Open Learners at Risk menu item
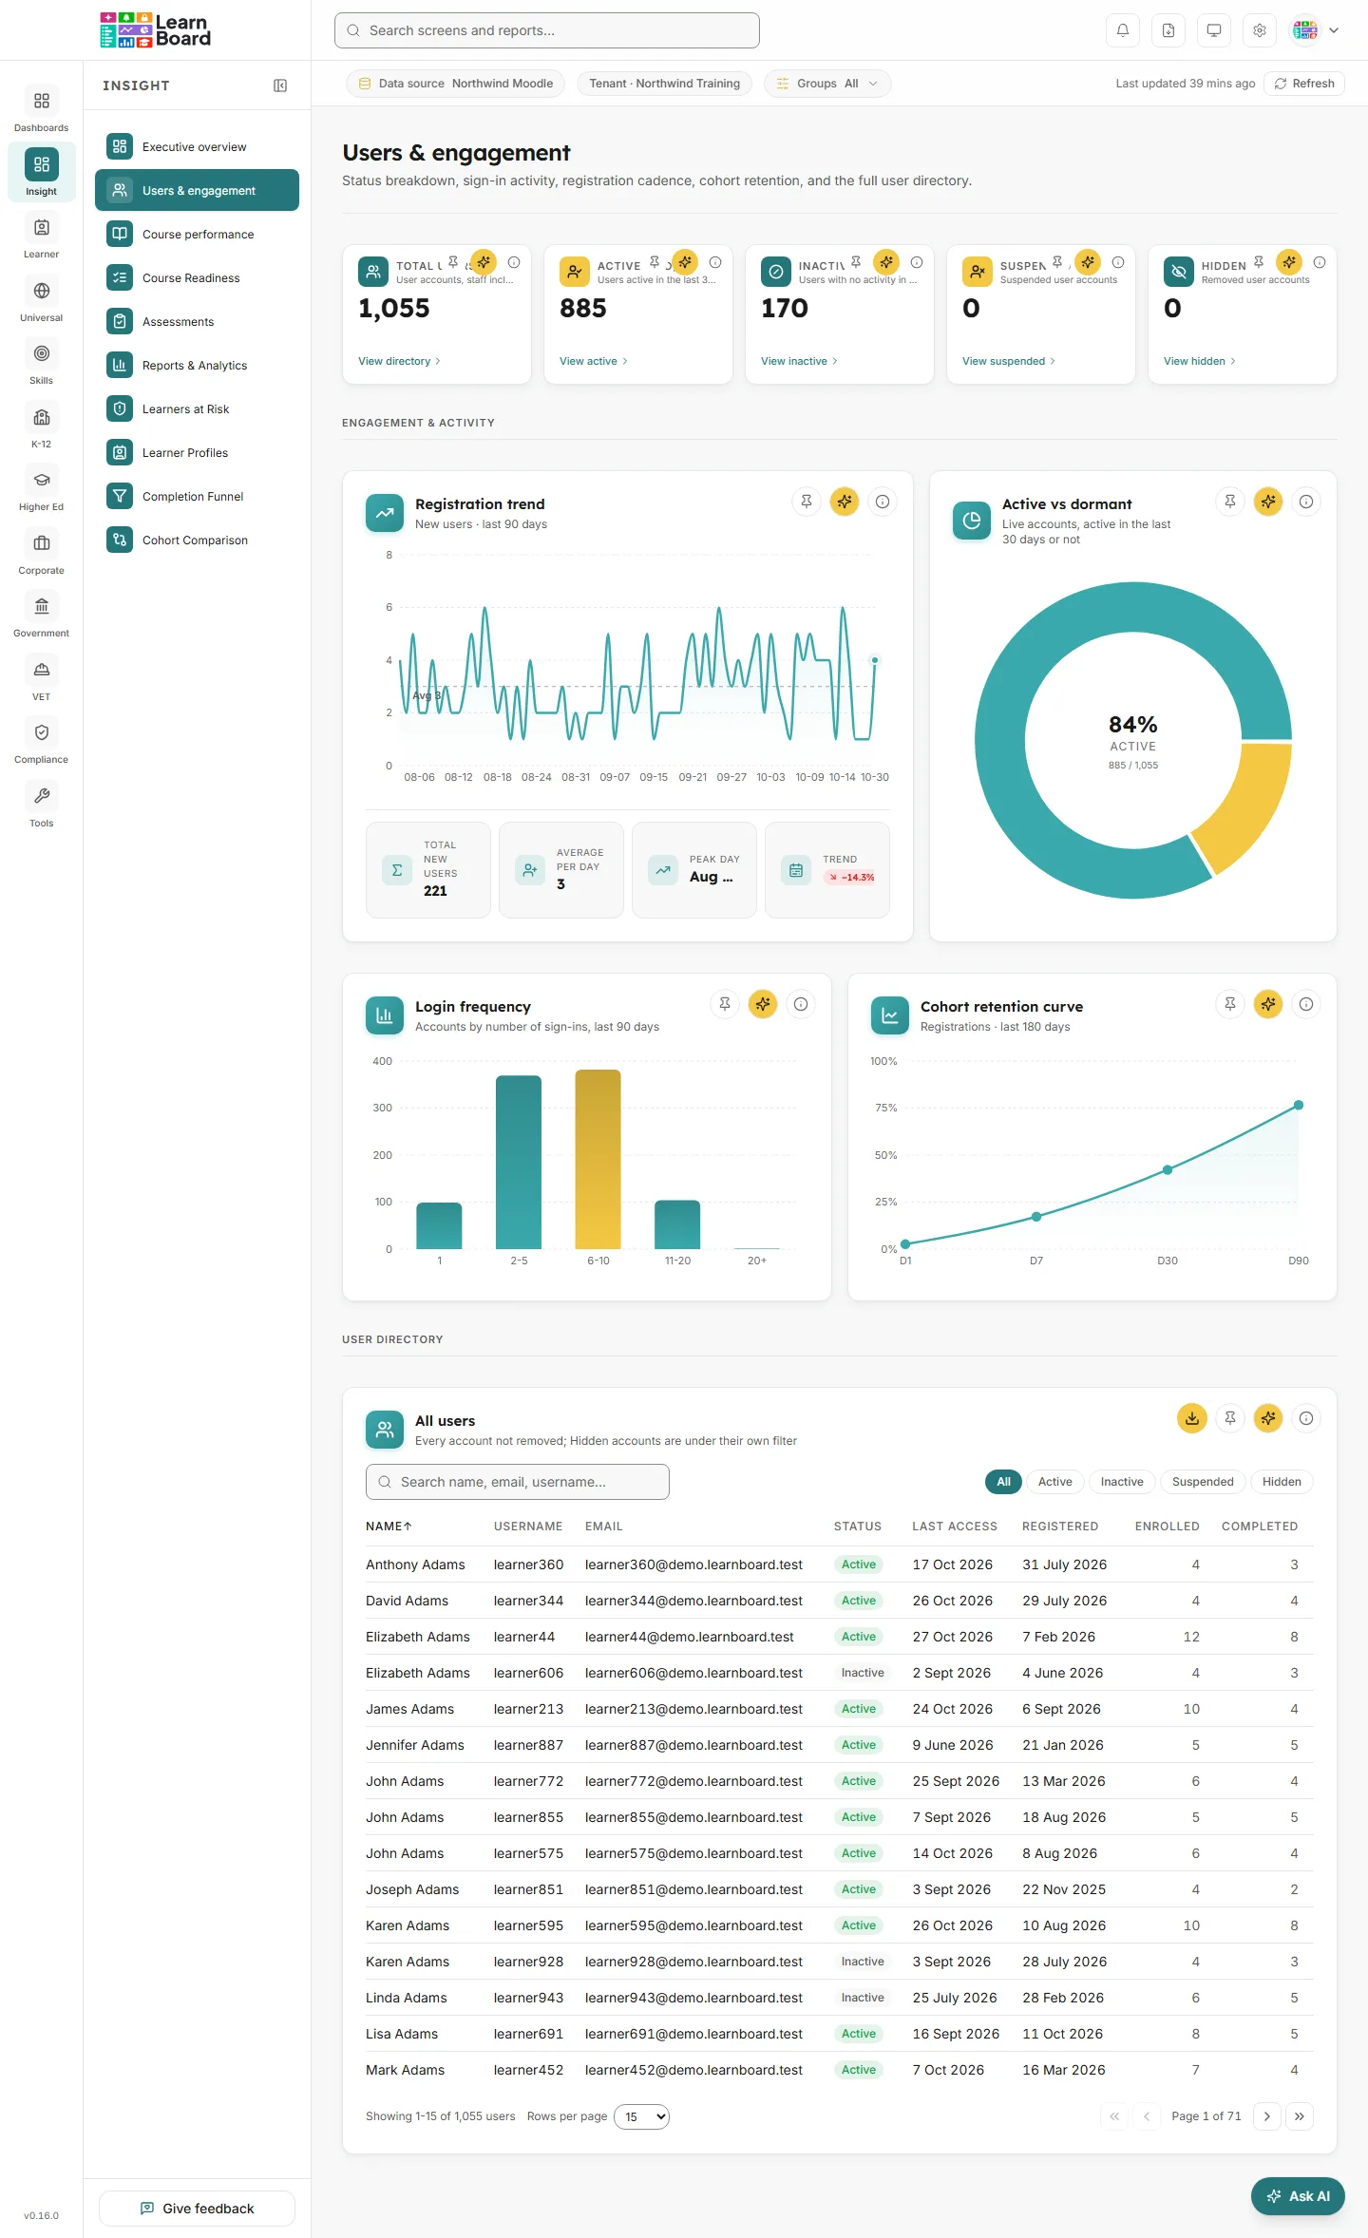 197,409
